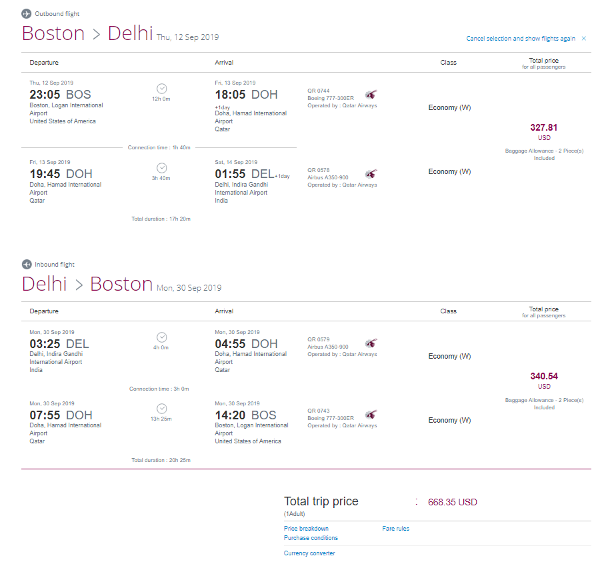Screen dimensions: 616x562
Task: Click the Boston > Delhi route heading
Action: click(x=87, y=33)
